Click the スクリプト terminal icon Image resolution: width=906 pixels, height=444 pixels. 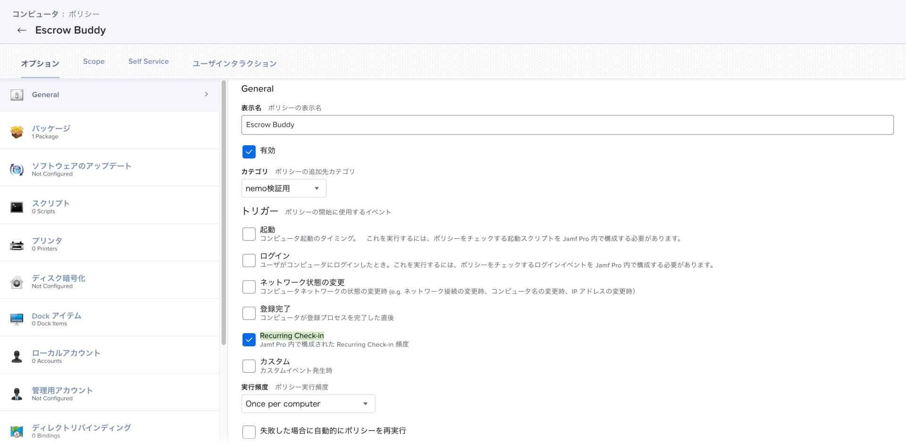coord(17,207)
